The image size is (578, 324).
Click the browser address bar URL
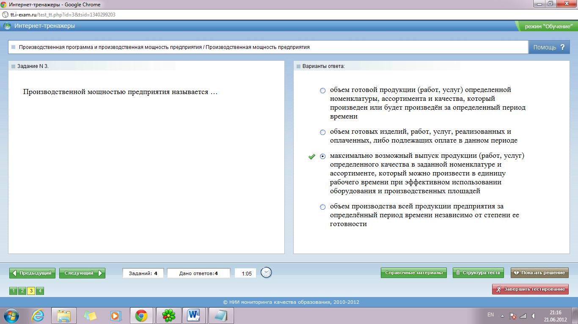pos(63,14)
